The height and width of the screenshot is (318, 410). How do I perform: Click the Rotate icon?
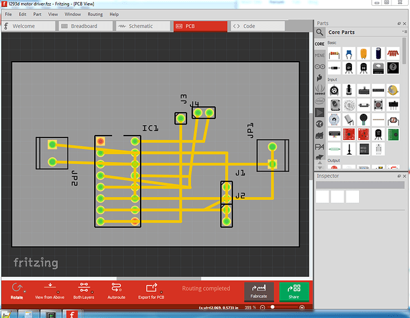point(17,287)
